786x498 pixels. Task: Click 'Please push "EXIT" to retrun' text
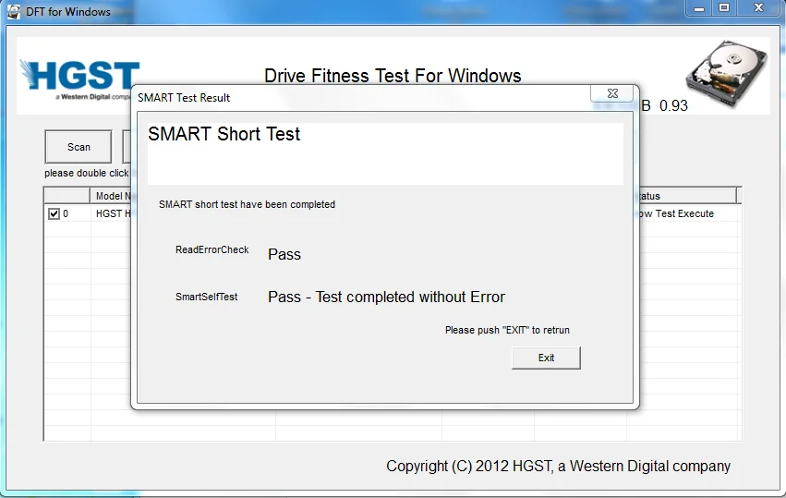click(507, 330)
